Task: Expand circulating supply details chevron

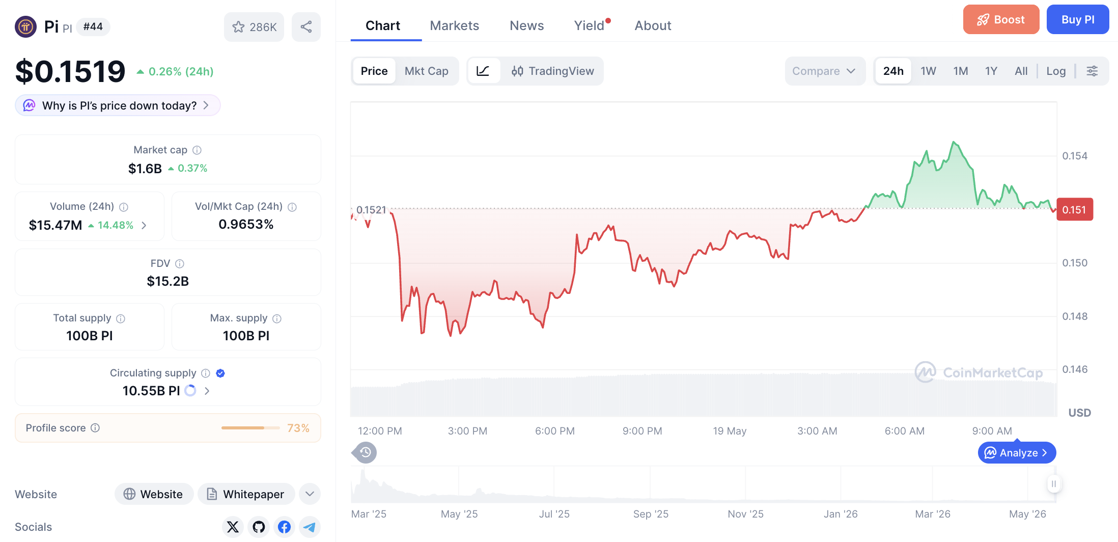Action: (x=207, y=391)
